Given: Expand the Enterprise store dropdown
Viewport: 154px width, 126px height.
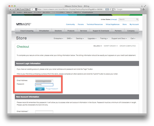Looking at the screenshot, I should 58,38.
